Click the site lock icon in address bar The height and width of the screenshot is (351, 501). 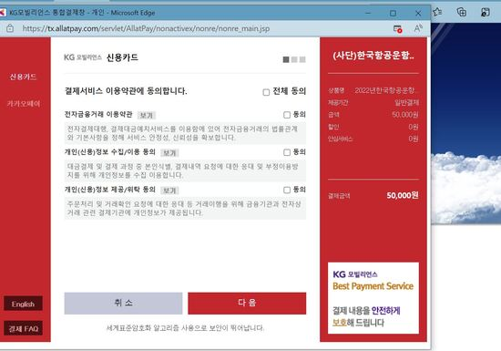pyautogui.click(x=10, y=28)
